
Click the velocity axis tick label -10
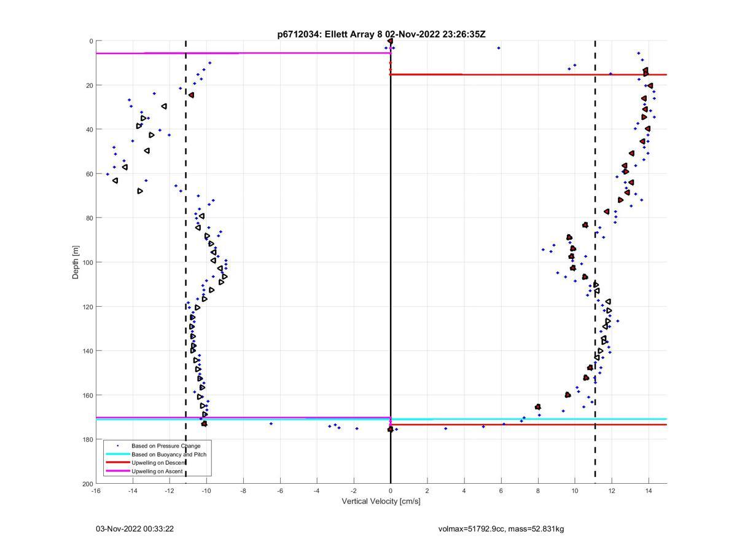coord(206,491)
